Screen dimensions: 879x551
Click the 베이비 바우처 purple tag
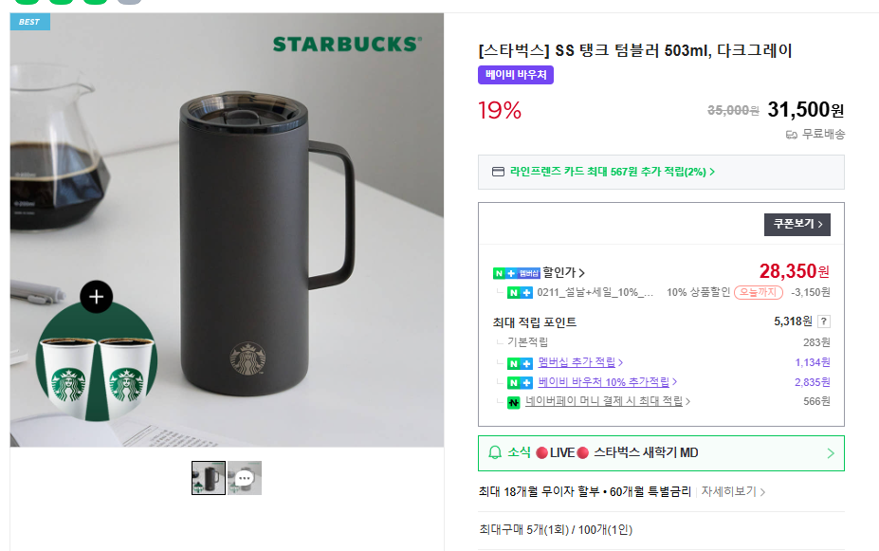pyautogui.click(x=516, y=75)
